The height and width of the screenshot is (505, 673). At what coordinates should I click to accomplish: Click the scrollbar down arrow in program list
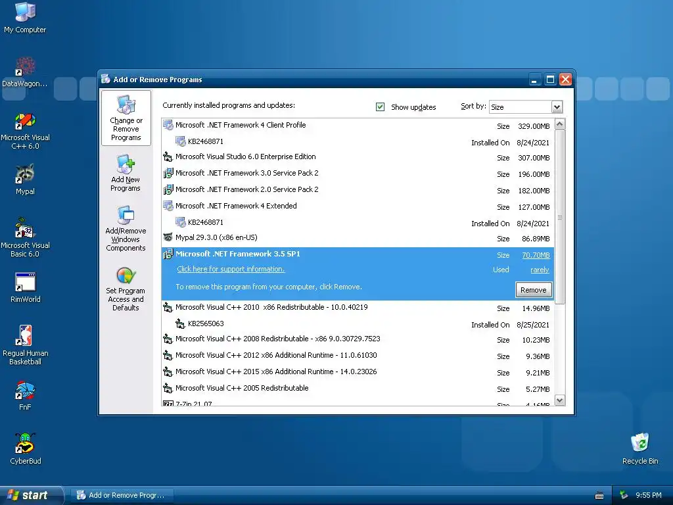560,400
